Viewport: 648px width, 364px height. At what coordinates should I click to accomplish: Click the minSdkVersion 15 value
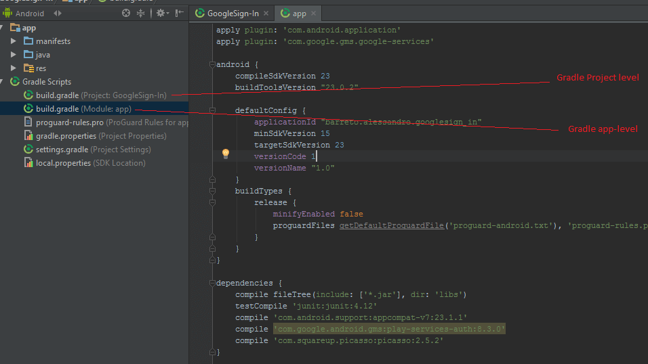click(325, 134)
